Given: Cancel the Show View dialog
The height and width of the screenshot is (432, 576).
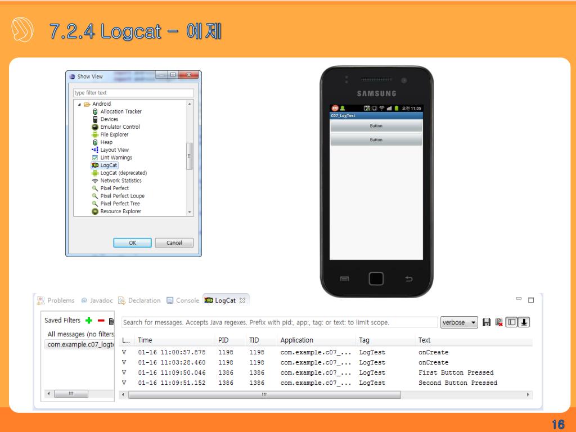Looking at the screenshot, I should 174,243.
